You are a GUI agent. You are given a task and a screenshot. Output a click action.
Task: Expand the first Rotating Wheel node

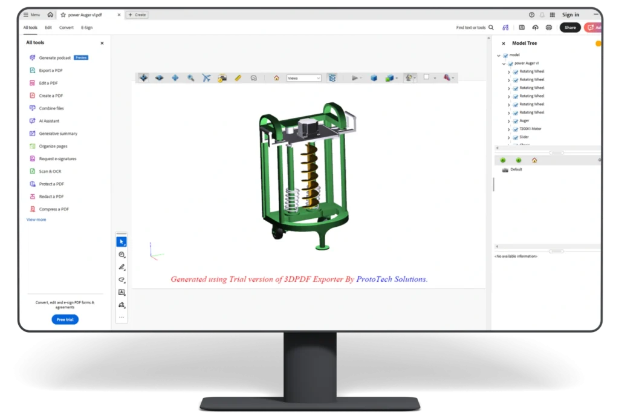(508, 71)
